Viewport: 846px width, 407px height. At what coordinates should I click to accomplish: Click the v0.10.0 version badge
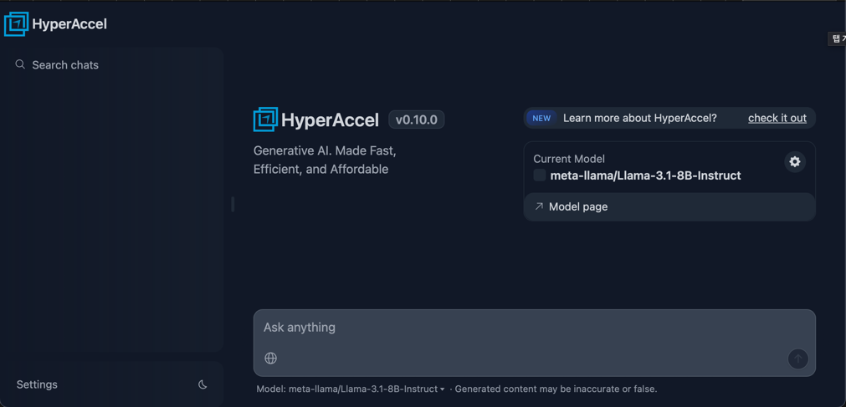coord(417,120)
